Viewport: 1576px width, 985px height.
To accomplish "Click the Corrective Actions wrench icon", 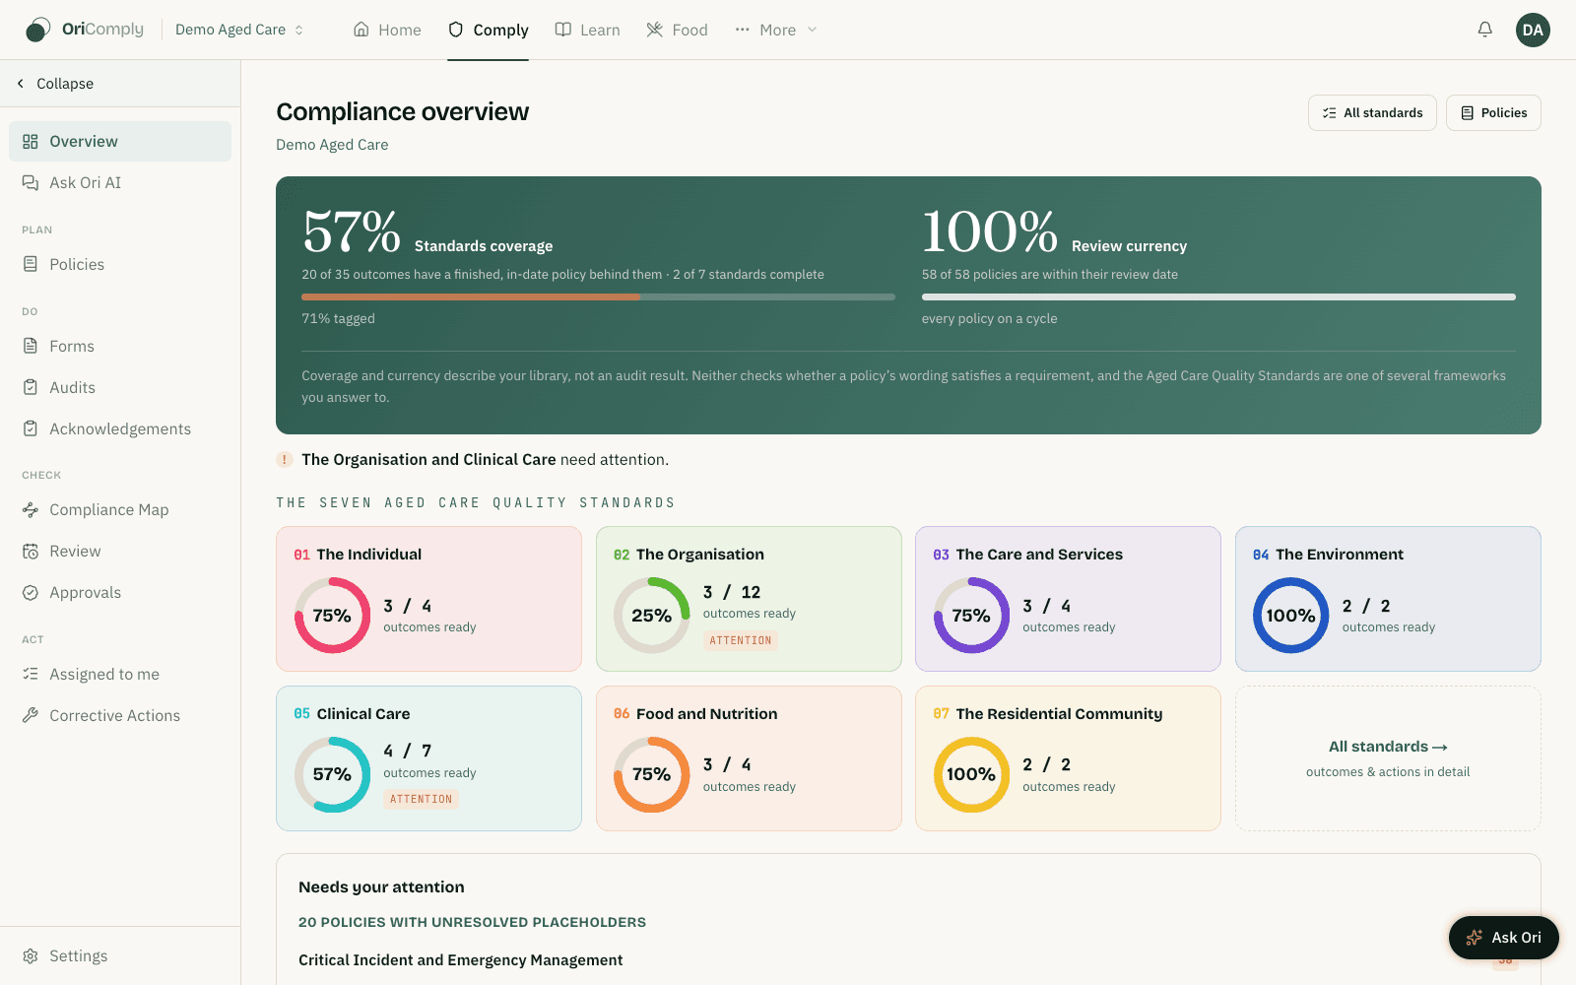I will [x=31, y=716].
